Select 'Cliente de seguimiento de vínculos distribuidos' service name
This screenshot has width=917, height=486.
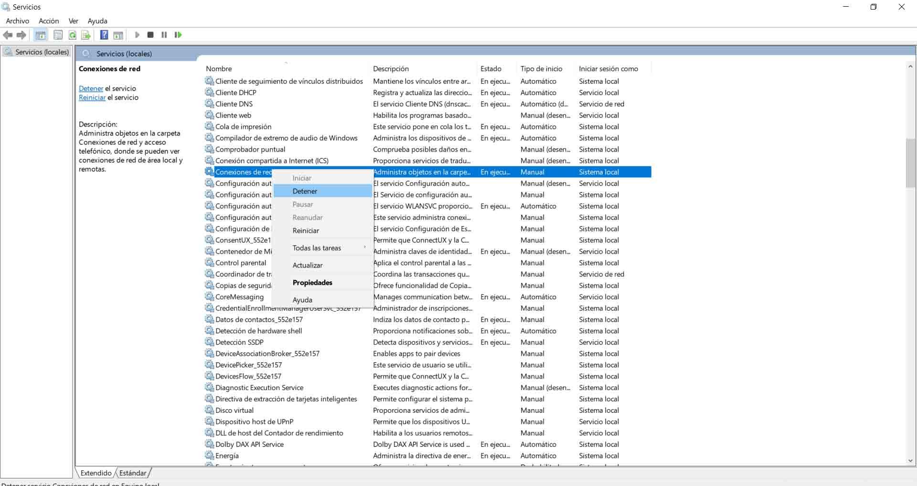[x=289, y=81]
